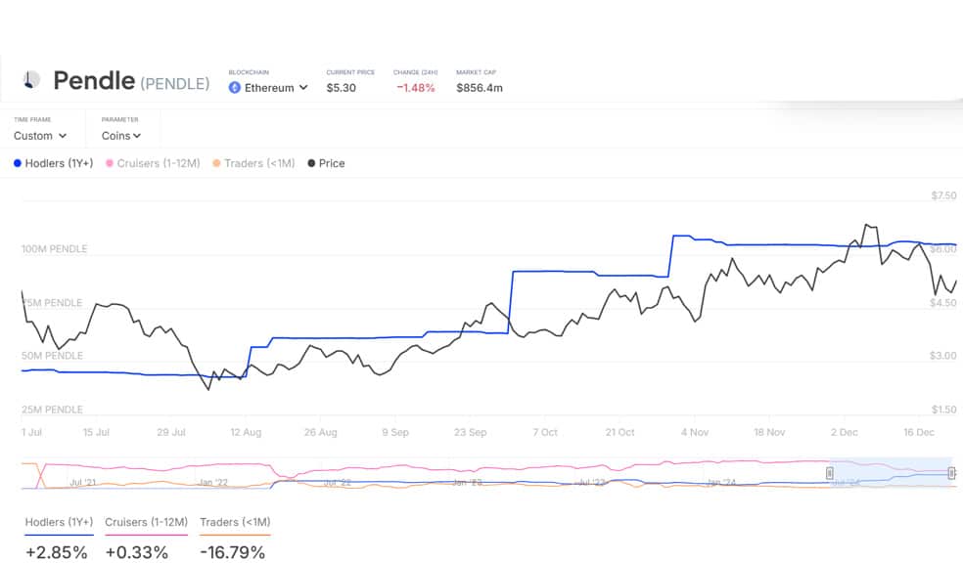This screenshot has height=563, width=963.
Task: Click the pink Cruisers legend dot
Action: [110, 163]
